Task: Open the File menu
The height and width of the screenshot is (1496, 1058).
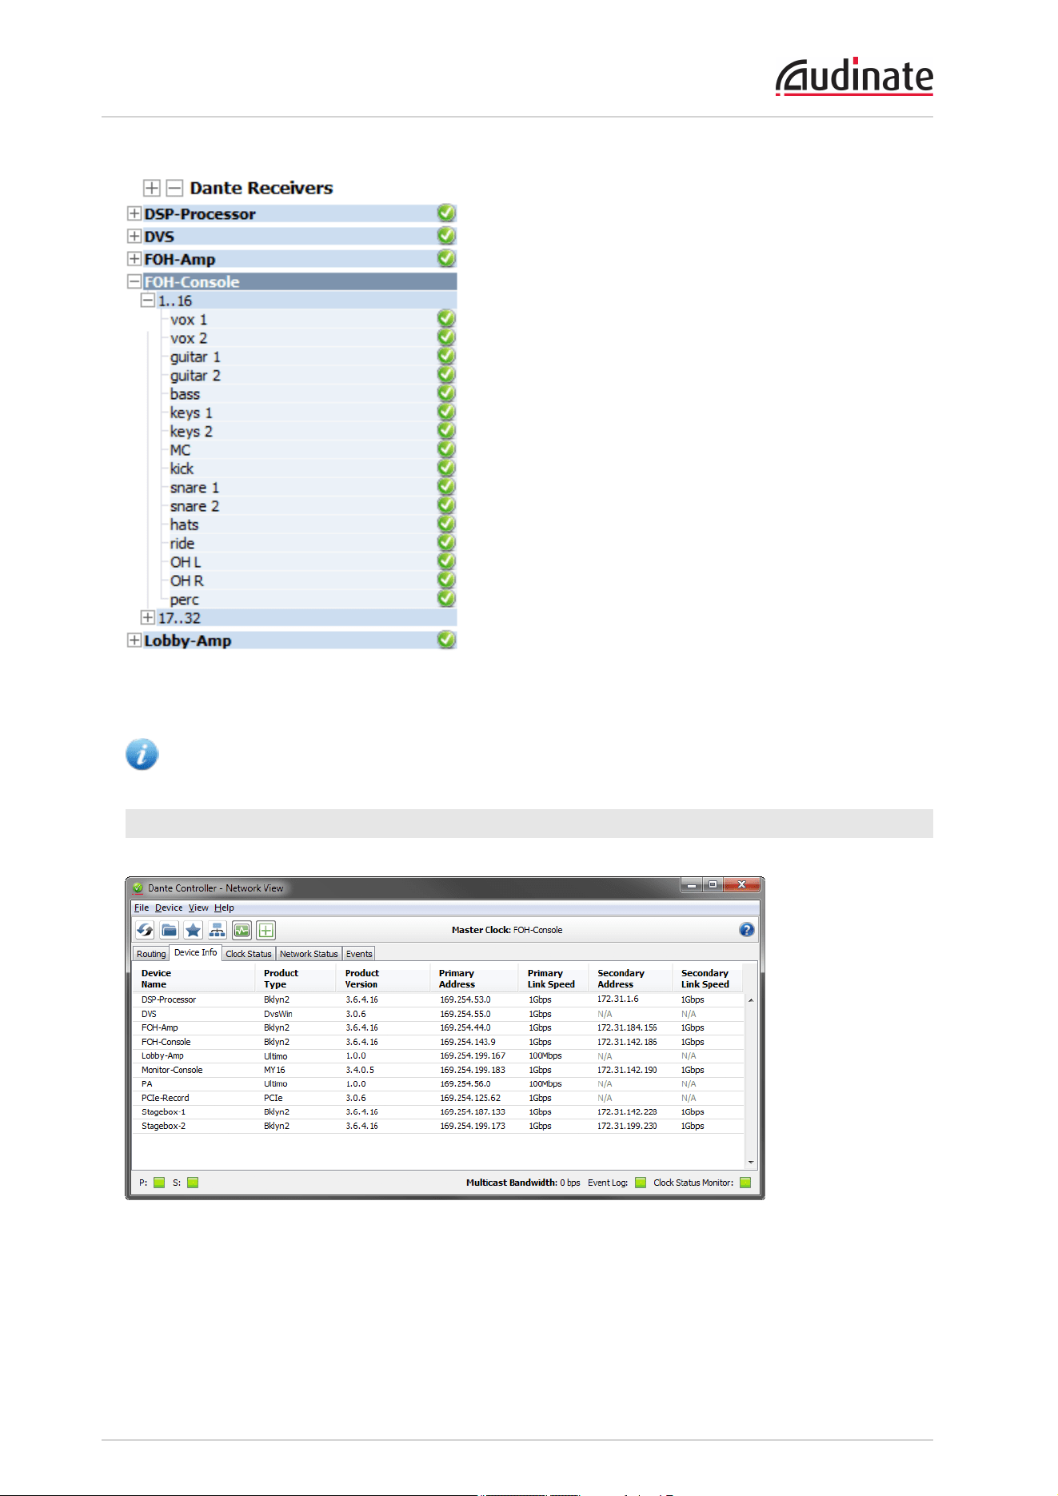Action: point(142,908)
